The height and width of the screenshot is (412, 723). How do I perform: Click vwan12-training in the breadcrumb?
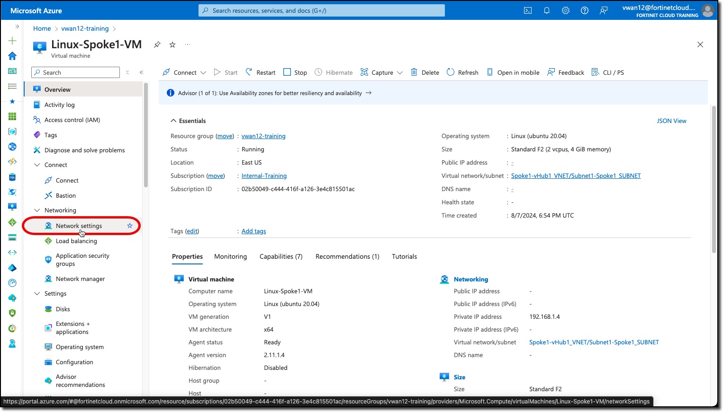pyautogui.click(x=85, y=28)
